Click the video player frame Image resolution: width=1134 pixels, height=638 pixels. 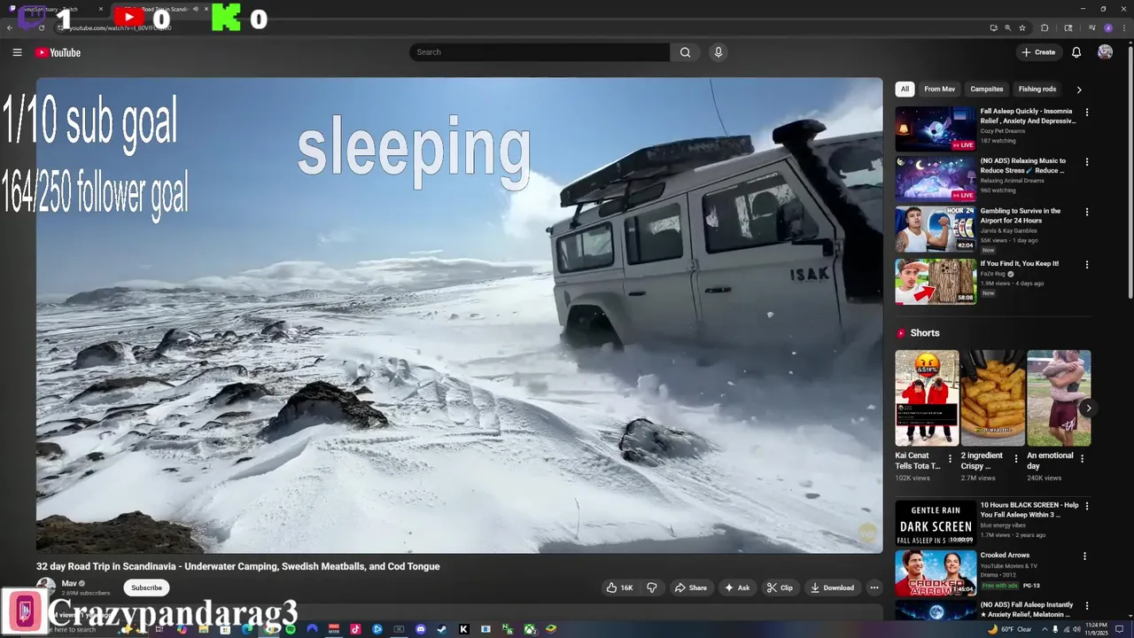pos(460,315)
